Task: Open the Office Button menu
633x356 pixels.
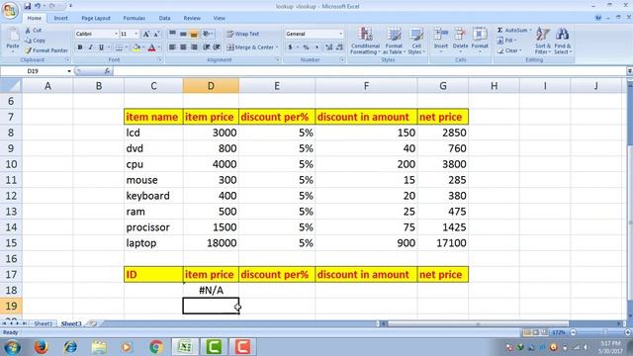Action: 10,10
